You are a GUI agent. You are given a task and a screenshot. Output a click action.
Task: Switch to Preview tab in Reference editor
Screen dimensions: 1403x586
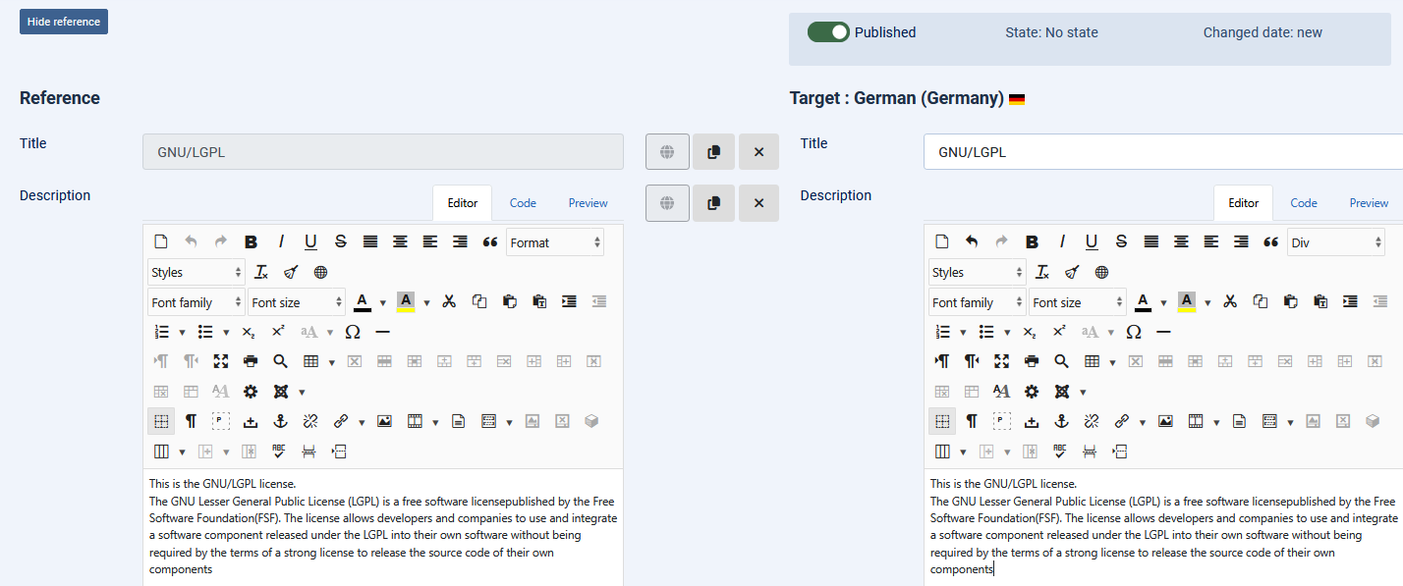588,203
